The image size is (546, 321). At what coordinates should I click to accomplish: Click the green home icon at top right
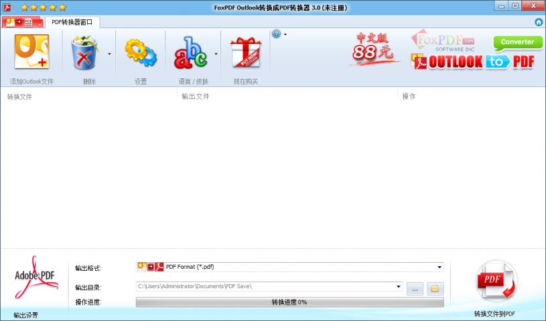(539, 22)
